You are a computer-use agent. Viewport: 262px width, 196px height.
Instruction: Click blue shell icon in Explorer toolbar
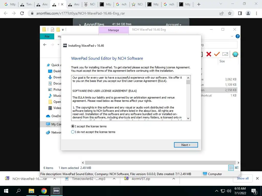pyautogui.click(x=235, y=54)
